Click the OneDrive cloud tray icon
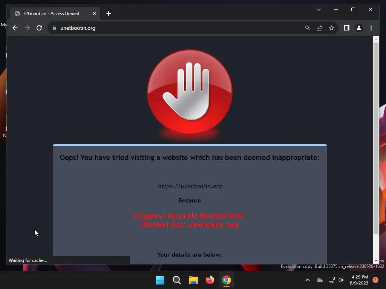Viewport: 386px width, 289px height. click(320, 280)
